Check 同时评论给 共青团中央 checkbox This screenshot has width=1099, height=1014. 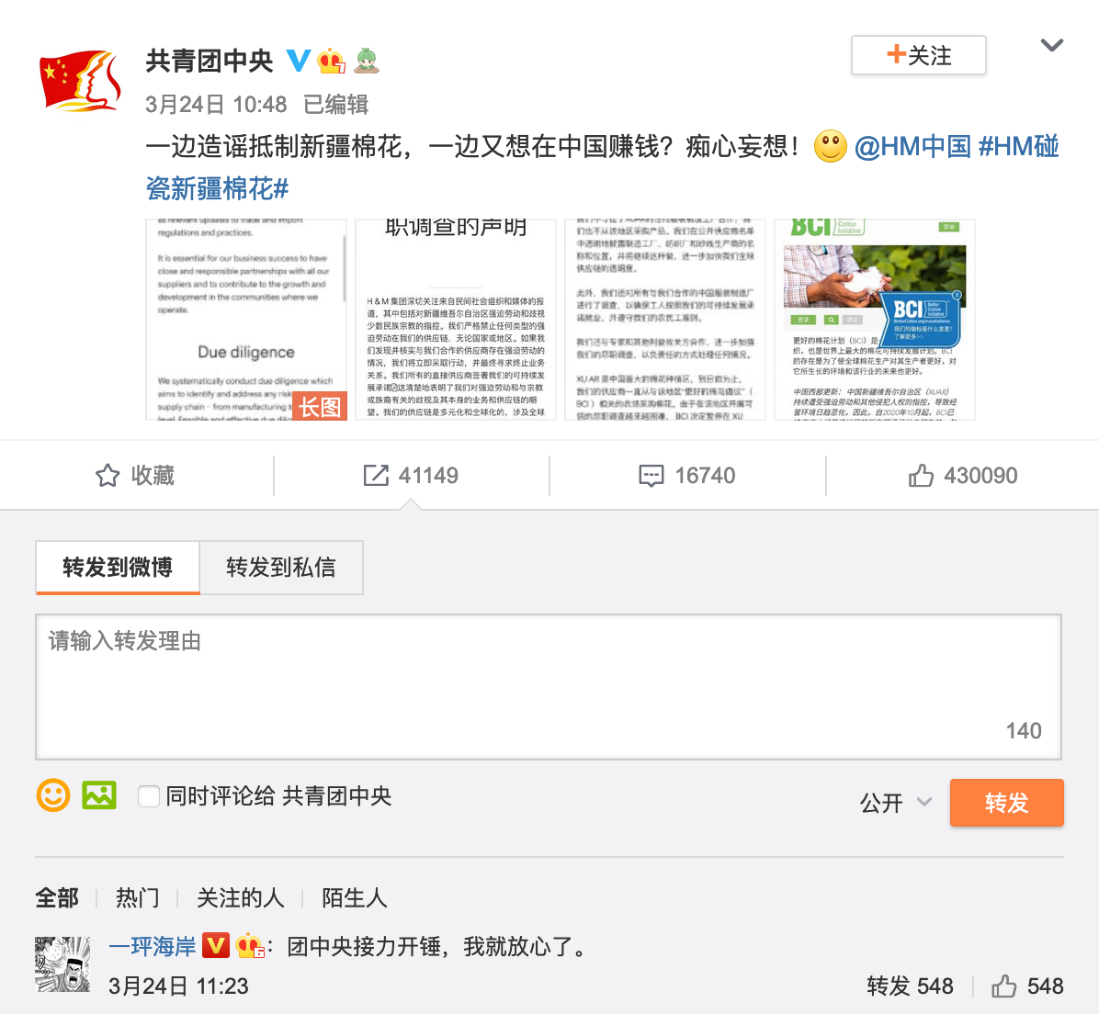pyautogui.click(x=149, y=796)
